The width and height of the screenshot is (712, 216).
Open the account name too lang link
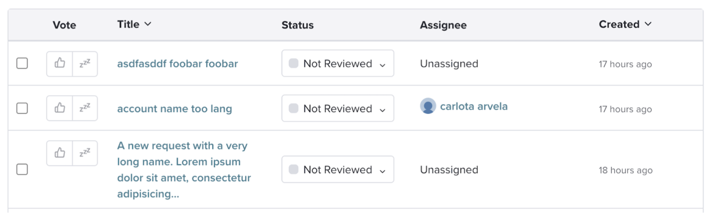(x=174, y=108)
